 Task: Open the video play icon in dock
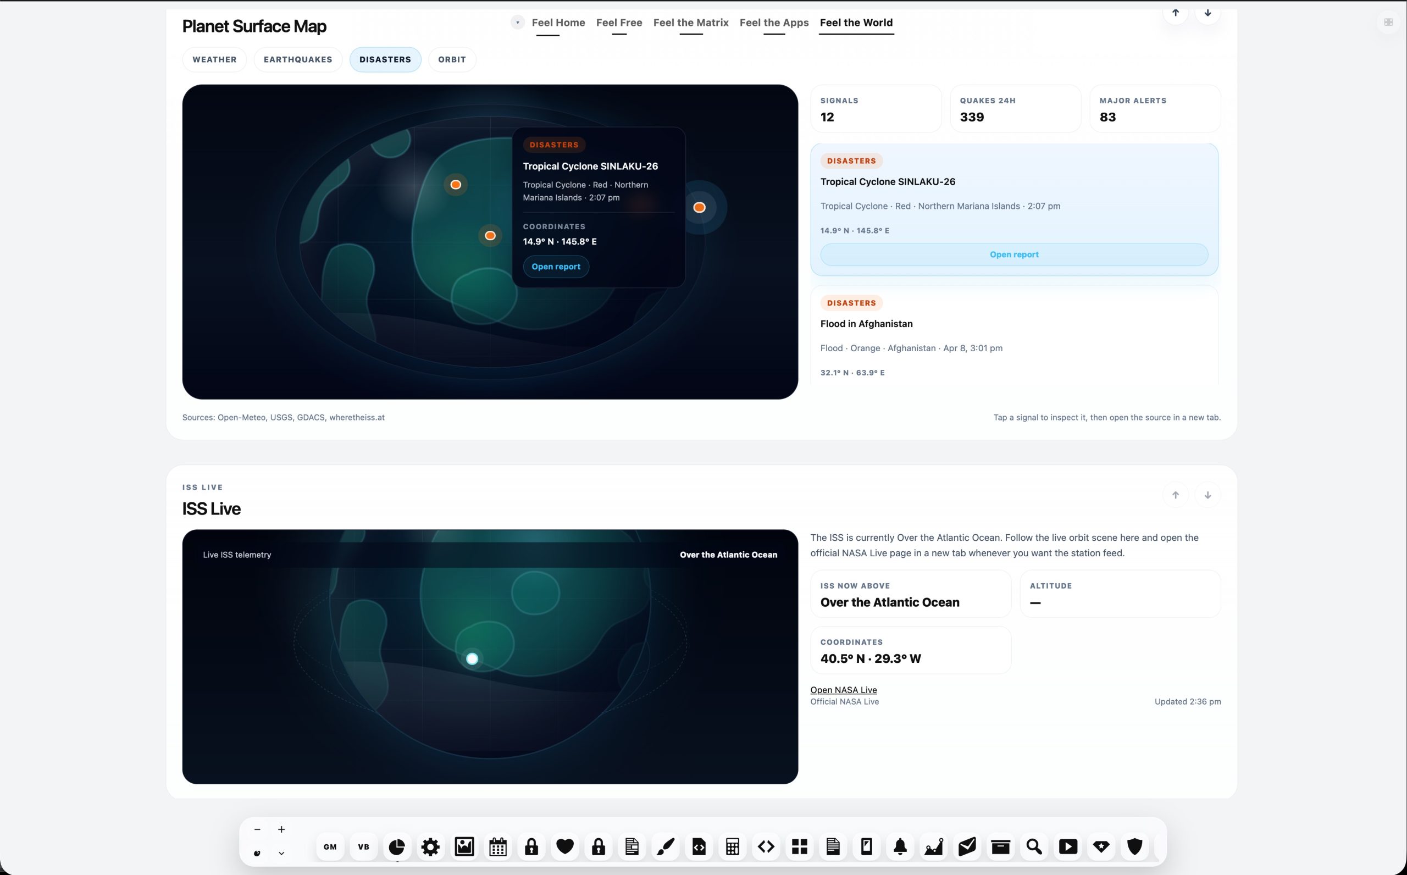(x=1068, y=846)
